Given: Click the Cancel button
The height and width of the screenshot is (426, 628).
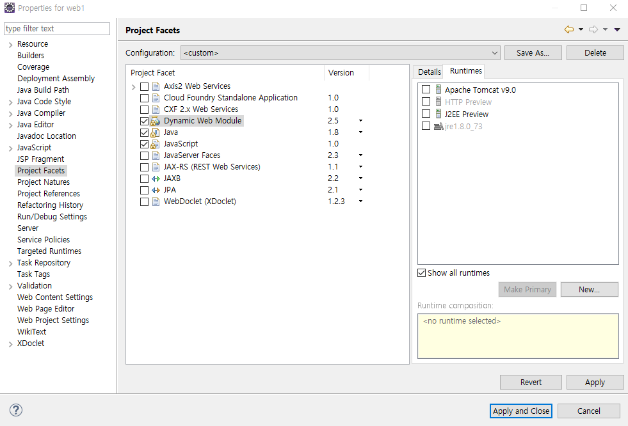Looking at the screenshot, I should [588, 411].
